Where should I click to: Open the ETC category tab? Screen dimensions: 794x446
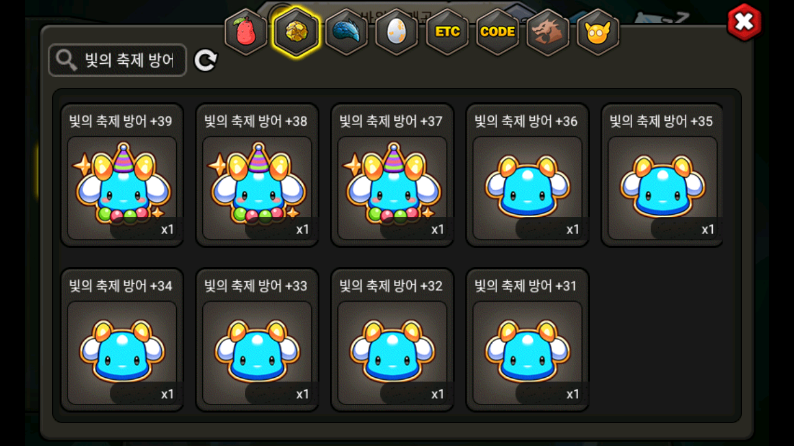point(447,32)
